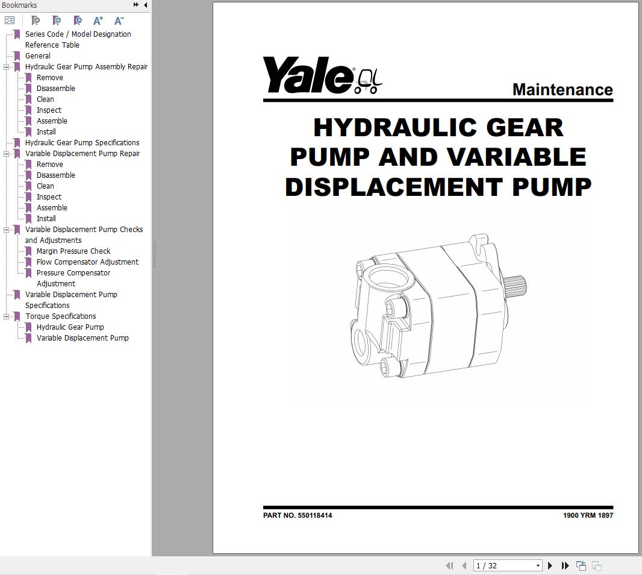Go to the previous page

(x=464, y=565)
